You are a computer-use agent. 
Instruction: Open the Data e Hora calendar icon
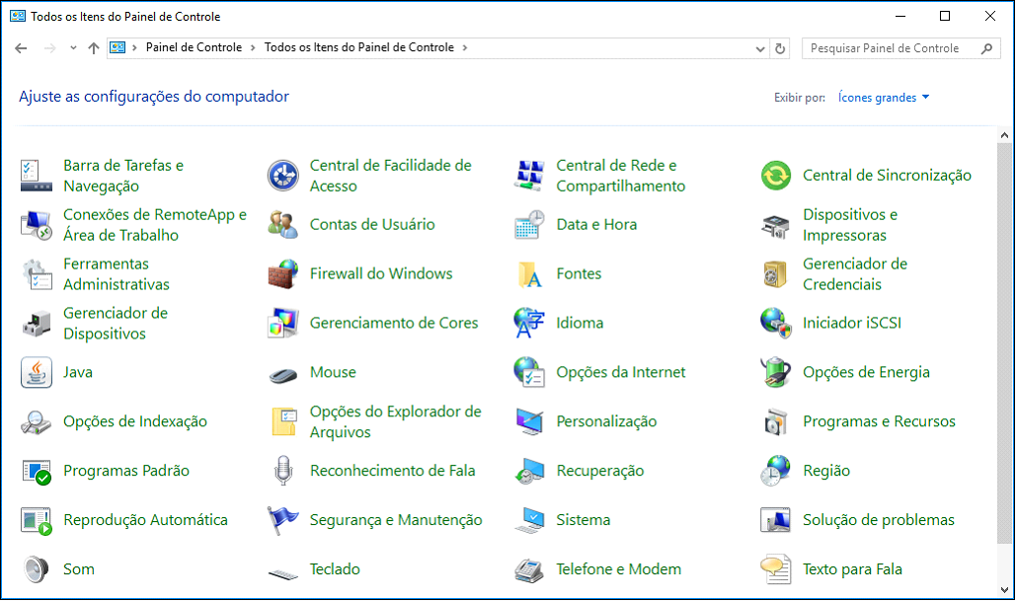tap(529, 225)
